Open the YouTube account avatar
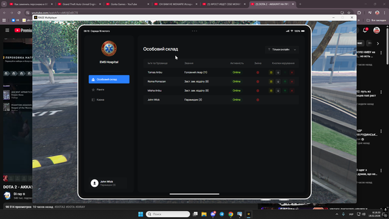 tap(377, 30)
